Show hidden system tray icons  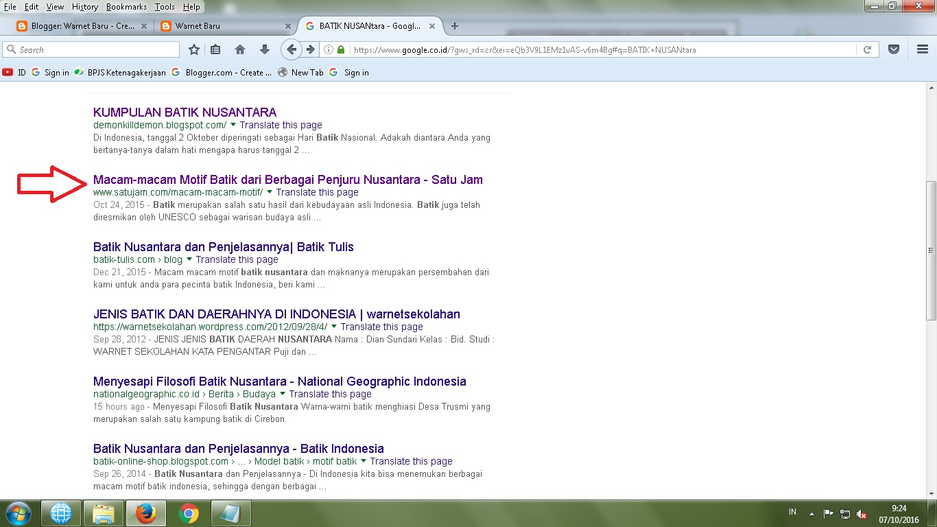pyautogui.click(x=812, y=513)
